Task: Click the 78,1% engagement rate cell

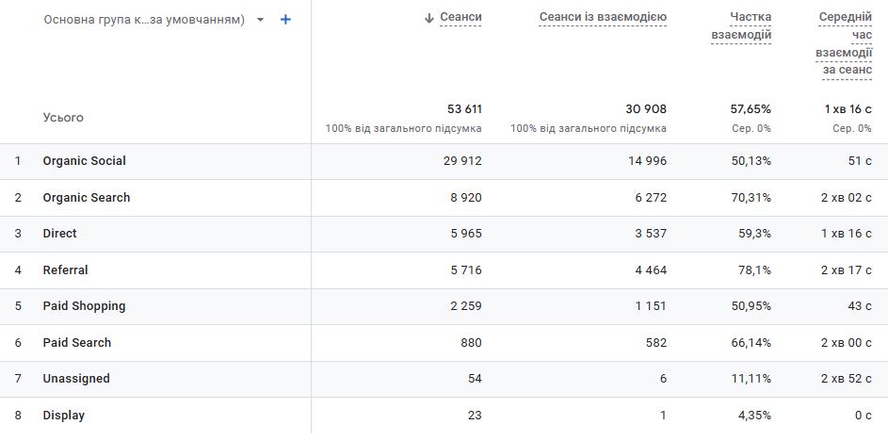Action: point(754,270)
